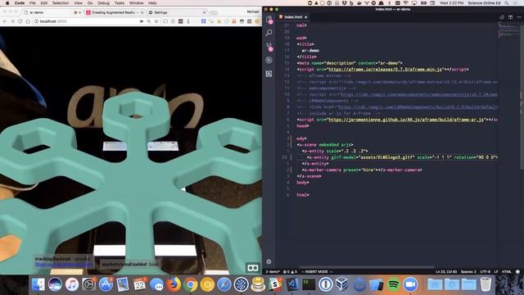The width and height of the screenshot is (524, 295).
Task: Open the Code application menu
Action: tap(20, 3)
